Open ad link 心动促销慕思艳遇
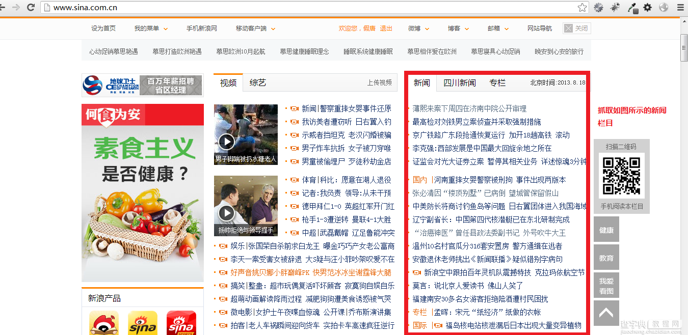This screenshot has height=335, width=688. click(114, 51)
